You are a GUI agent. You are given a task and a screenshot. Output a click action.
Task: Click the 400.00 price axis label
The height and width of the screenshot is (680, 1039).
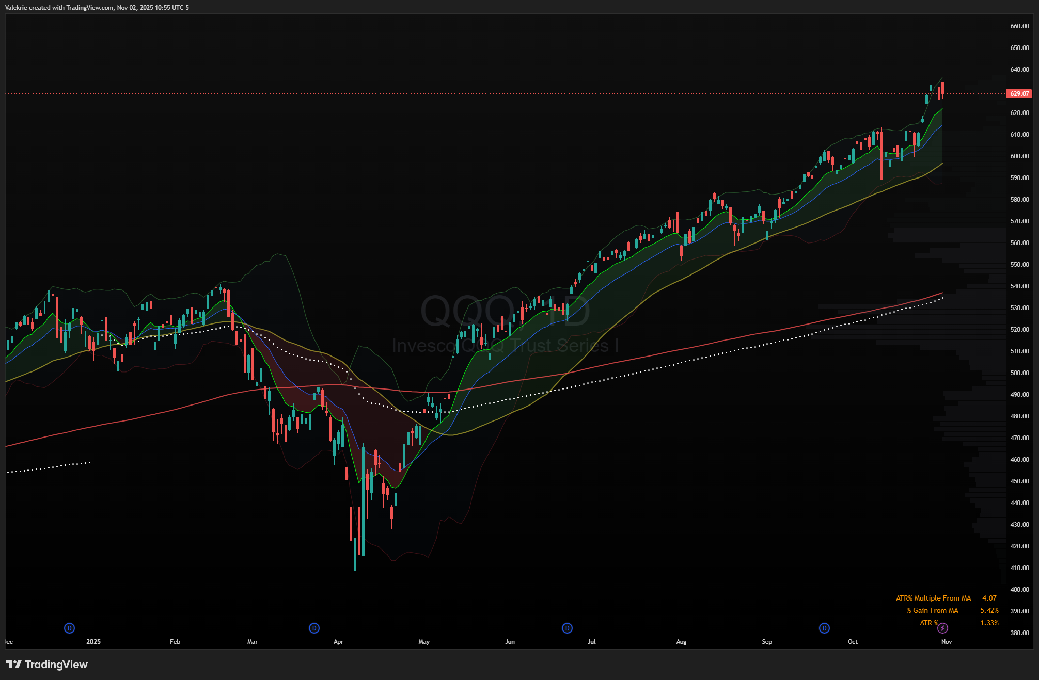point(1019,590)
